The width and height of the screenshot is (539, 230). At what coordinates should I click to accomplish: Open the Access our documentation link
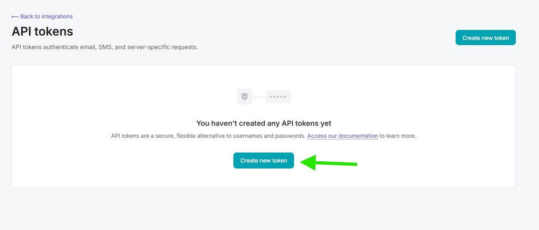pos(342,136)
